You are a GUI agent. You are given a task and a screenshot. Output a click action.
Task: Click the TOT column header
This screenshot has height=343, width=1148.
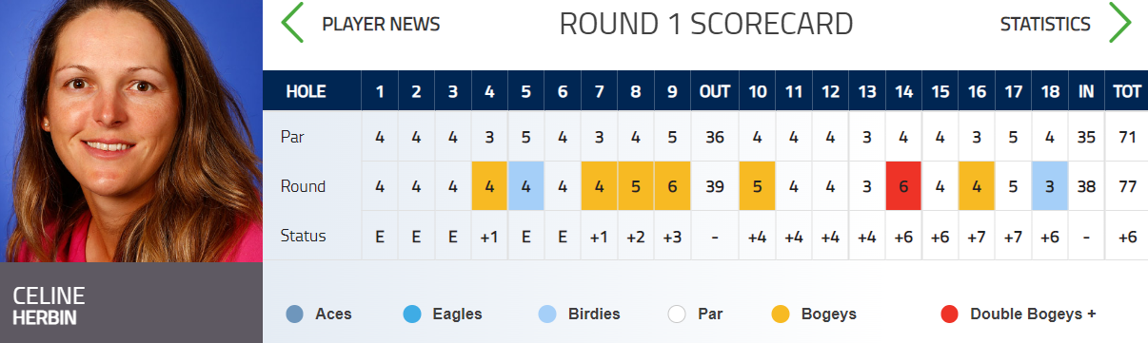(1127, 92)
